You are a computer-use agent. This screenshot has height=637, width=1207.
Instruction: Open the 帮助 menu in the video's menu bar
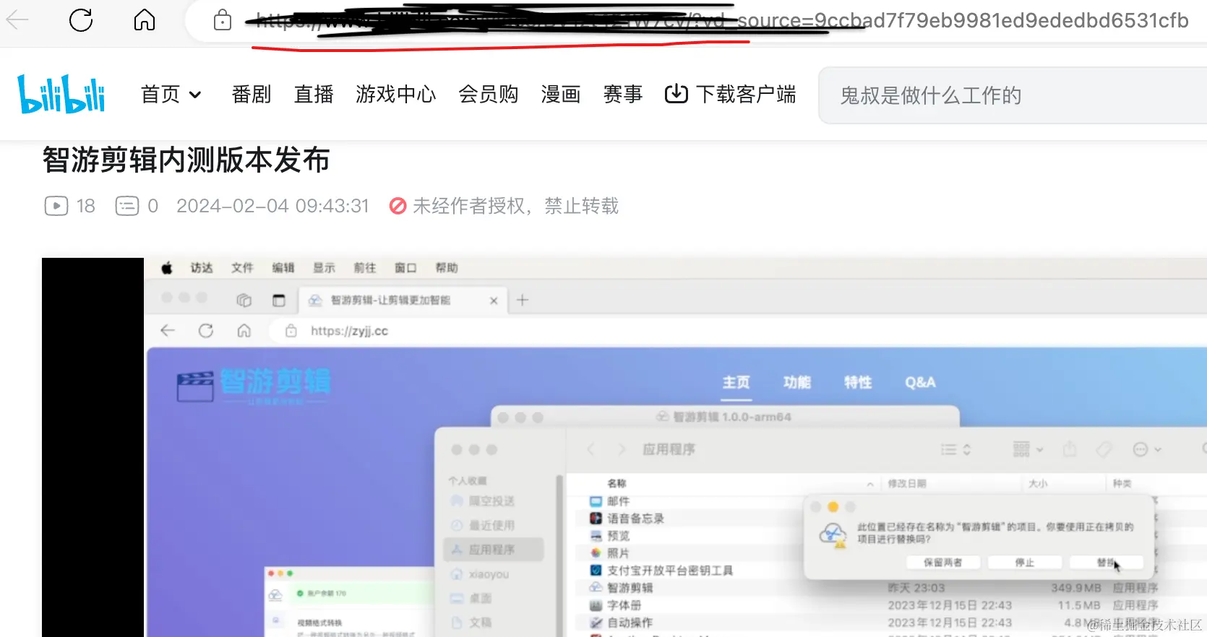point(447,268)
